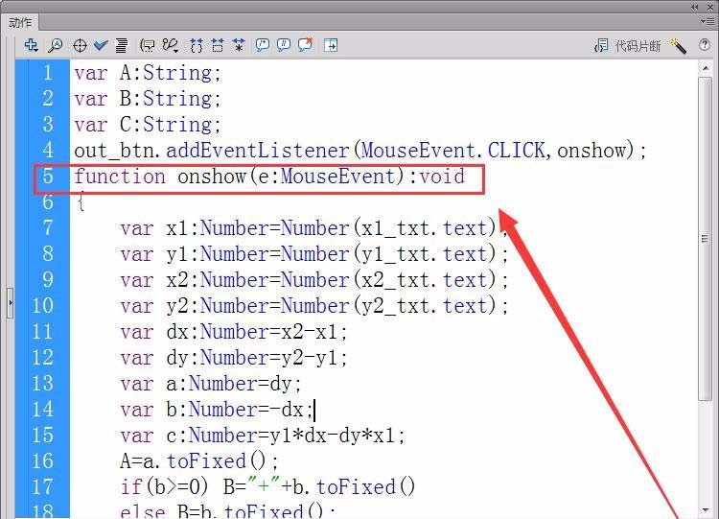Apply auto format to the code
This screenshot has height=519, width=719.
click(122, 45)
